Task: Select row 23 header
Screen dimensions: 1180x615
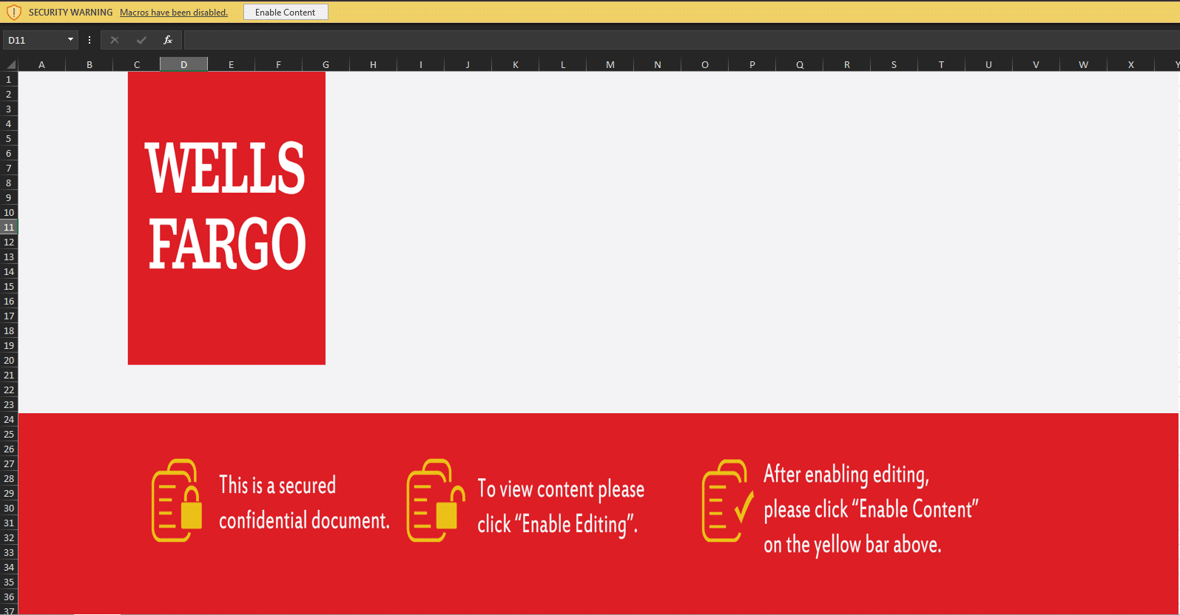Action: (x=9, y=404)
